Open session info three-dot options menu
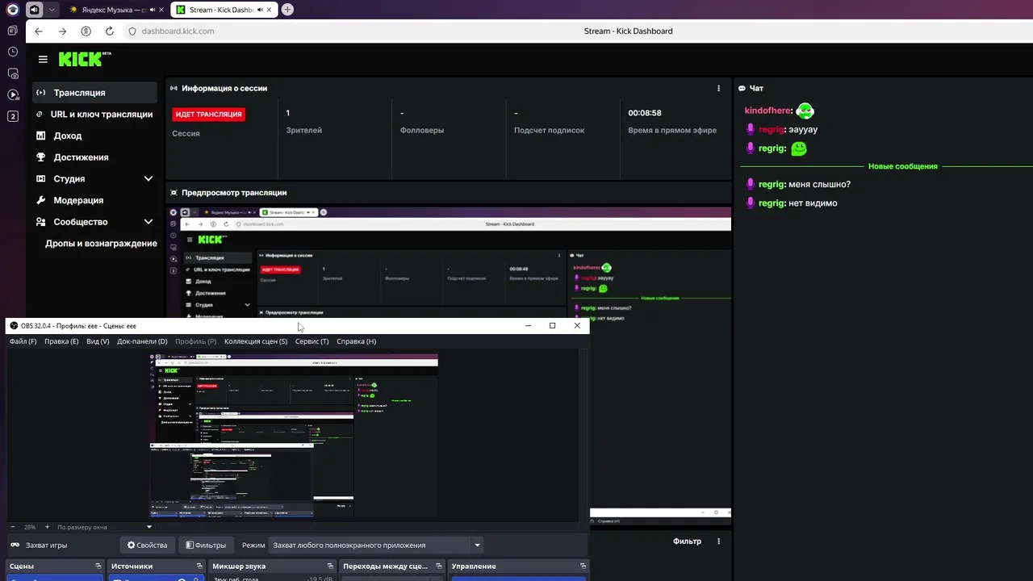This screenshot has width=1033, height=581. pos(718,89)
